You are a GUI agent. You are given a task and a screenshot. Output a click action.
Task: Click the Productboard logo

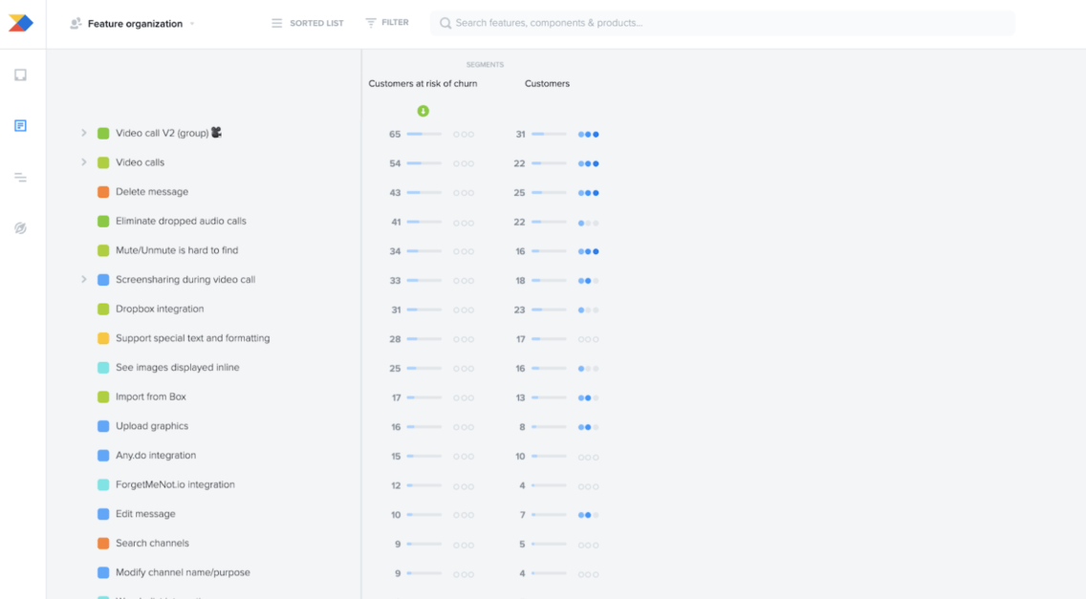19,21
